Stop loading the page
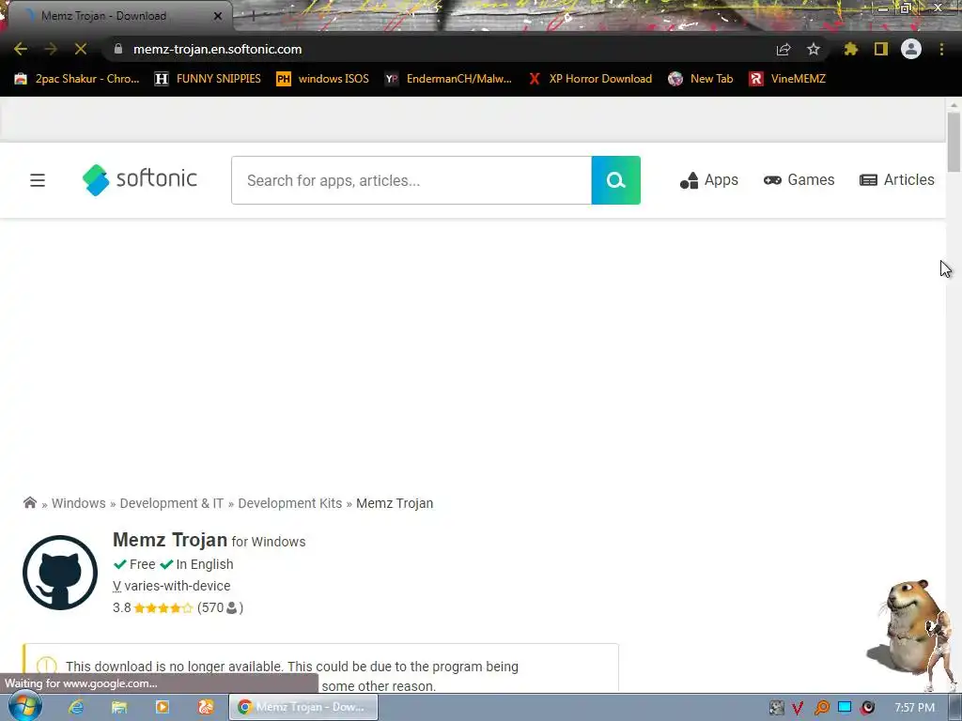 [x=81, y=49]
